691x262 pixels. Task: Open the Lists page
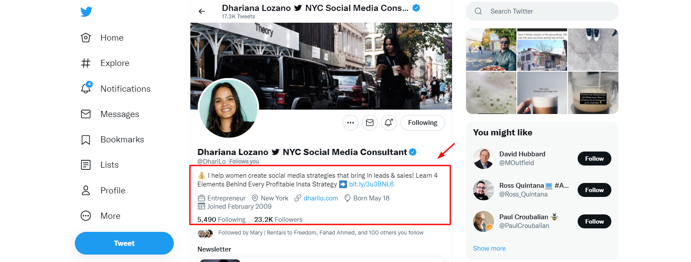(109, 165)
